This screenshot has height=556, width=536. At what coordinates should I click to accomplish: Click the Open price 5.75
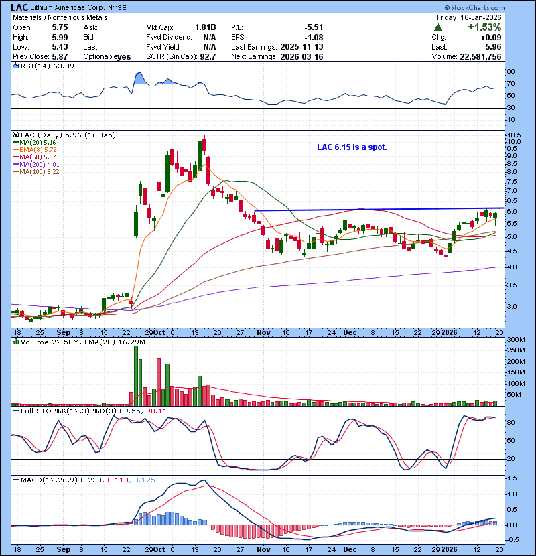[x=60, y=27]
